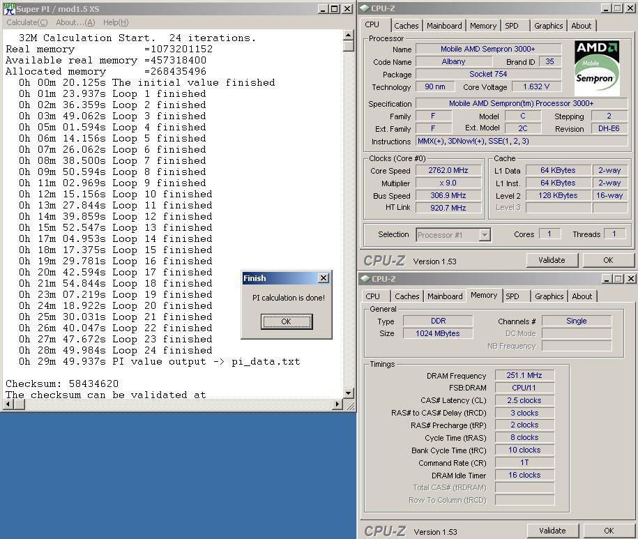Click the Super PI title bar icon
The image size is (638, 539).
pos(9,8)
